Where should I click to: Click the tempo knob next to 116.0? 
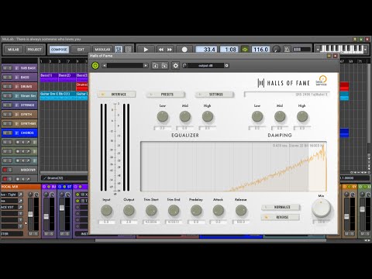click(x=277, y=50)
